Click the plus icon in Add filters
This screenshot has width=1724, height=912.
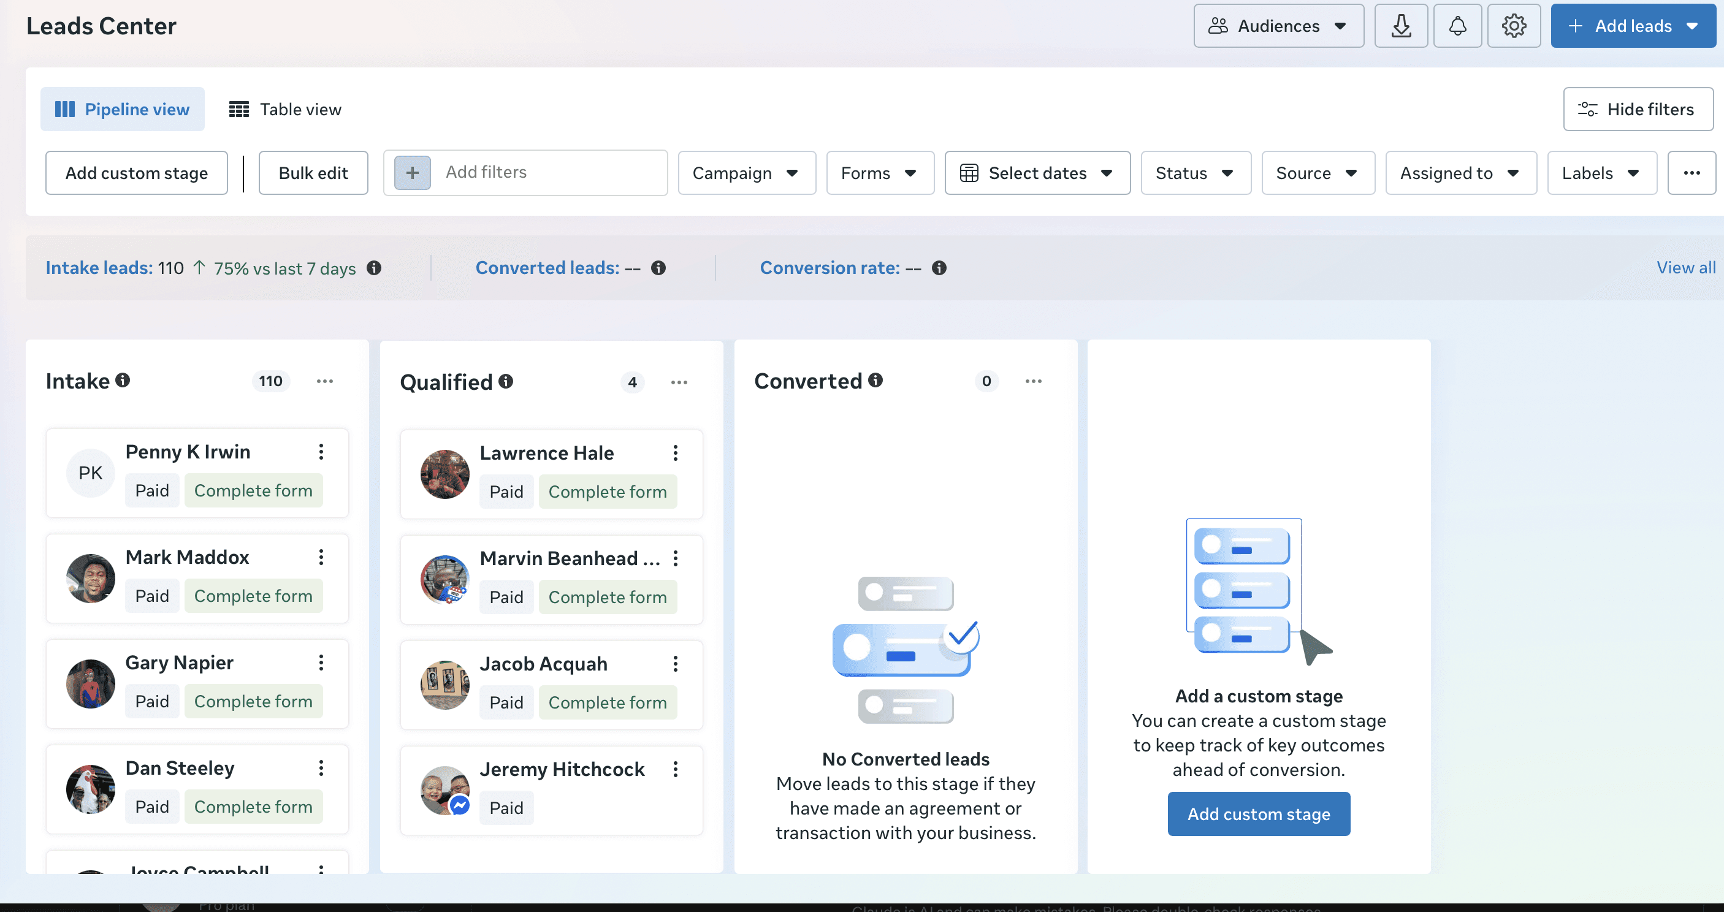[412, 173]
